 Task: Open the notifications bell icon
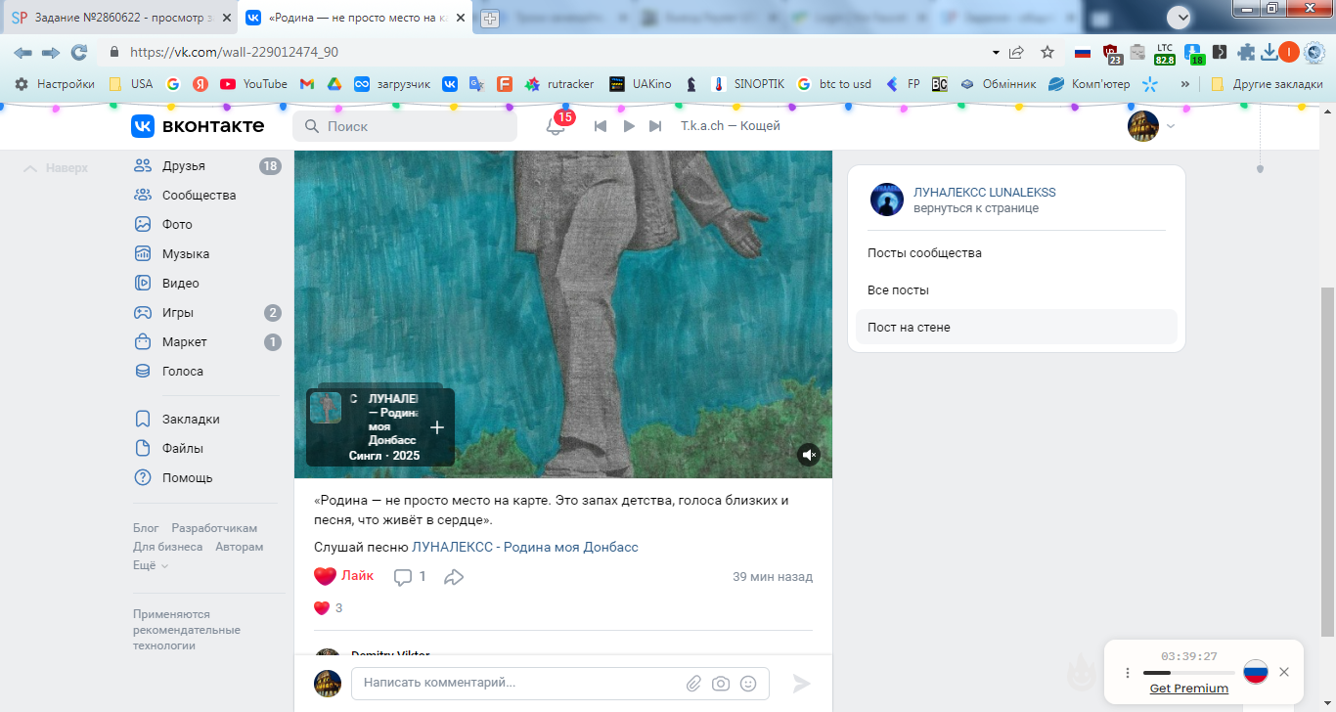pyautogui.click(x=556, y=126)
